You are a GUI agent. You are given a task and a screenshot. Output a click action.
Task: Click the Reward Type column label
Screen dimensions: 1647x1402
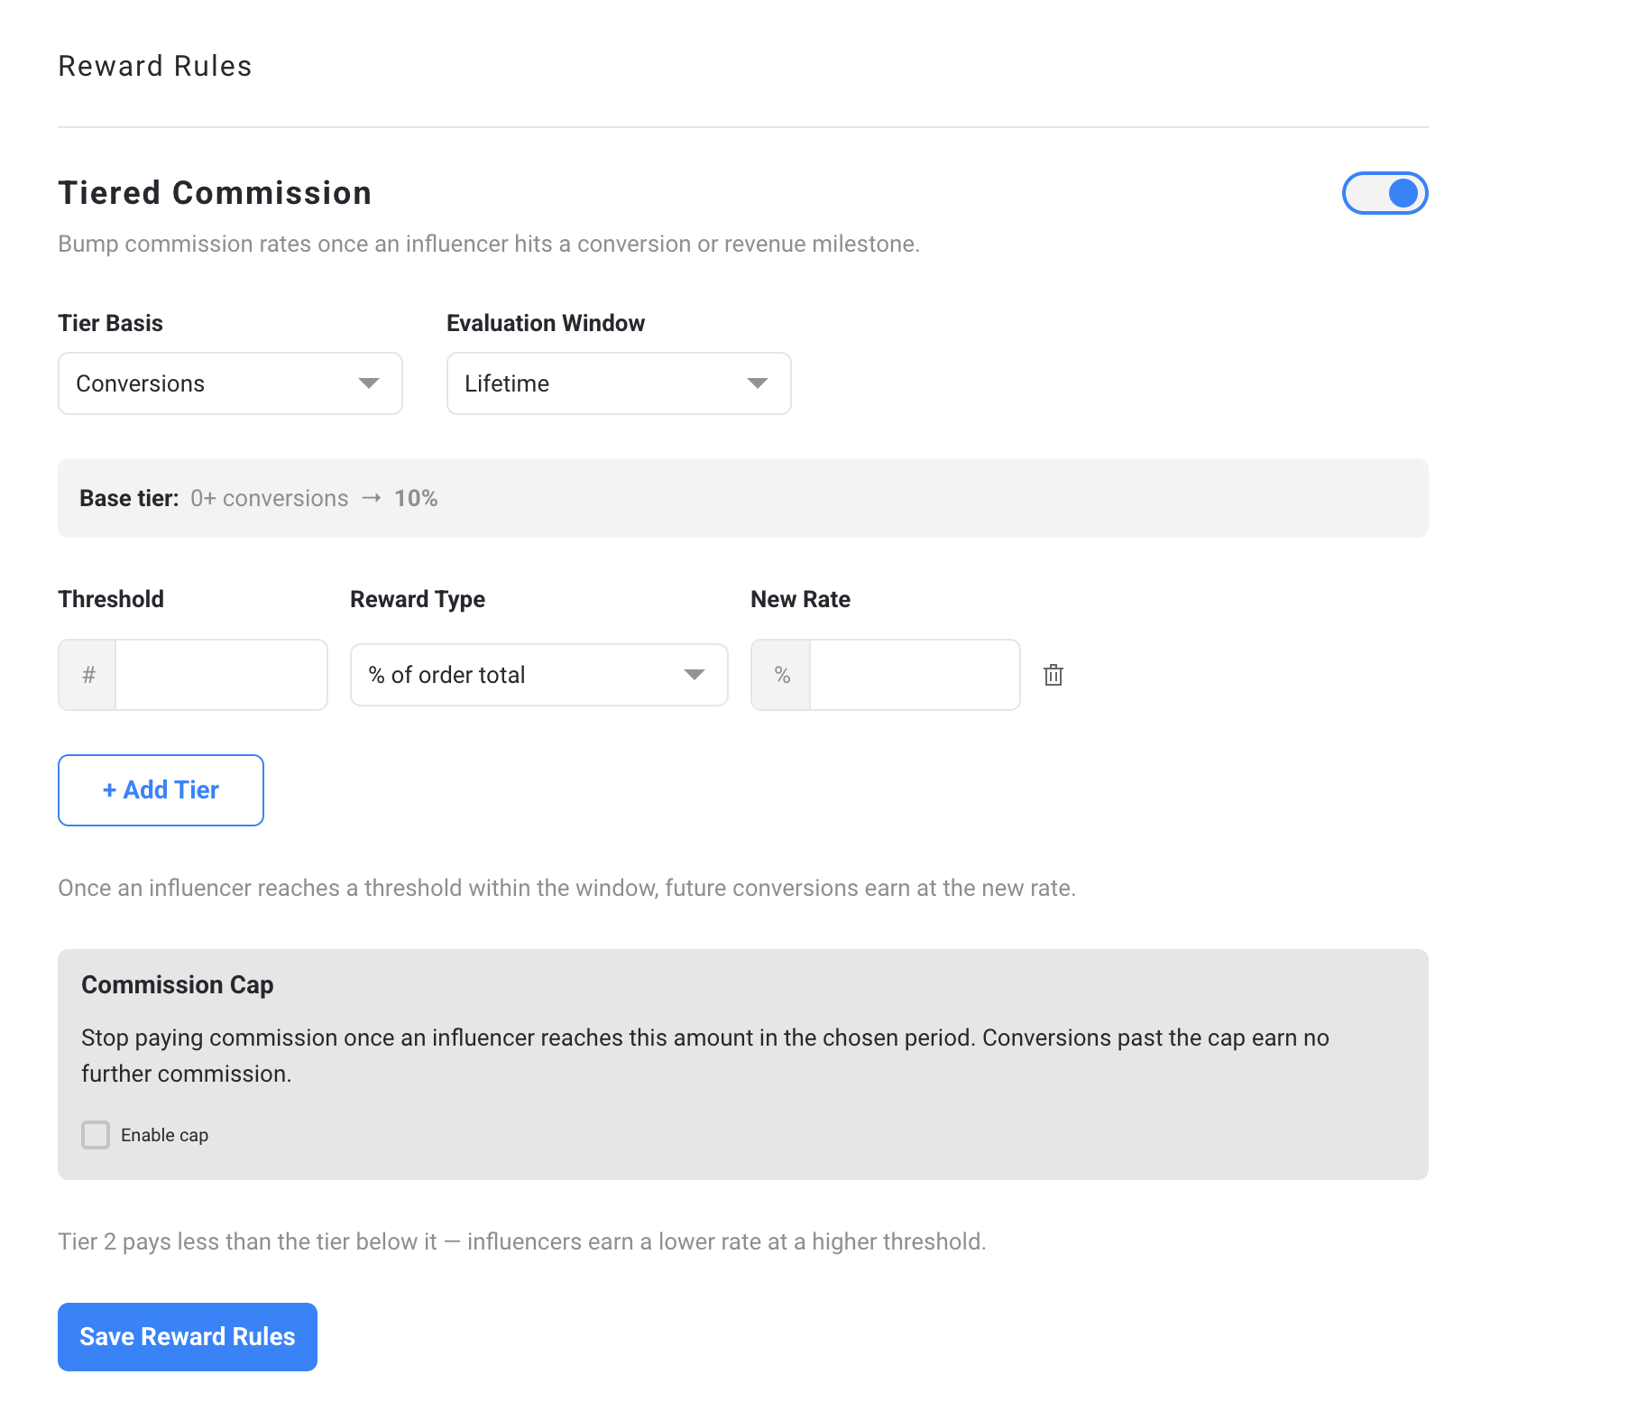click(x=418, y=599)
